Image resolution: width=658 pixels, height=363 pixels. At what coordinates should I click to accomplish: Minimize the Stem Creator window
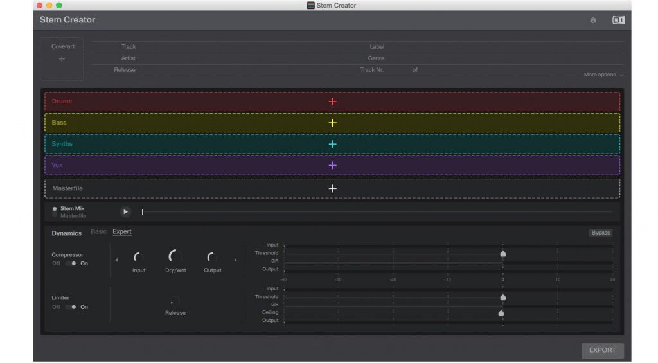tap(49, 5)
